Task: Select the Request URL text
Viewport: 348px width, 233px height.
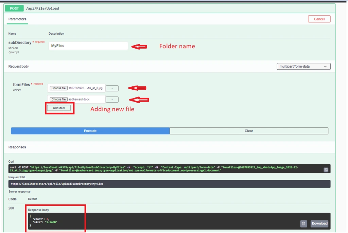Action: point(57,184)
